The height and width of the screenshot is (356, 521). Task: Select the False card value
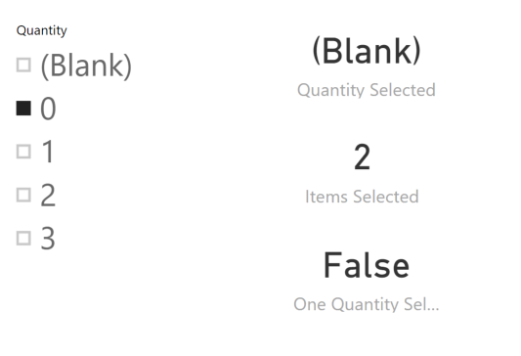pos(367,265)
